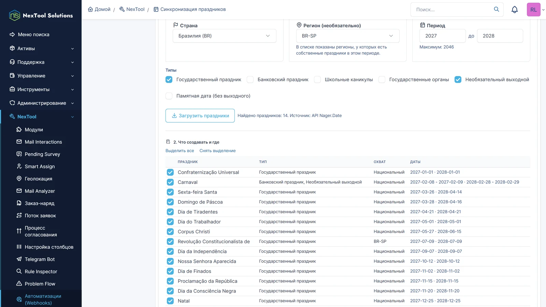Click the NexTool Solutions logo
The width and height of the screenshot is (546, 307).
(x=41, y=15)
